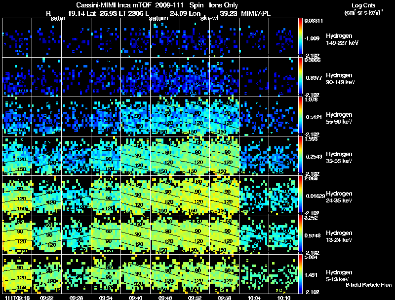The height and width of the screenshot is (300, 395).
Task: Click the Hydrogen 5-13 keV color bar
Action: (x=300, y=274)
